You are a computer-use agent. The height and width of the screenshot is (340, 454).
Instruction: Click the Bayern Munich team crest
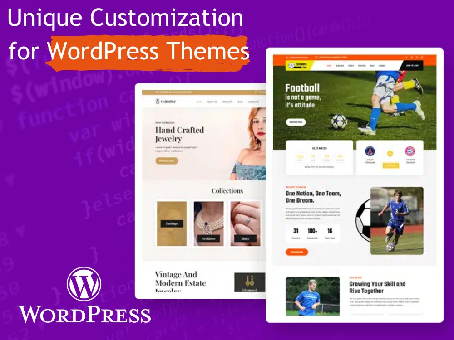coord(410,151)
